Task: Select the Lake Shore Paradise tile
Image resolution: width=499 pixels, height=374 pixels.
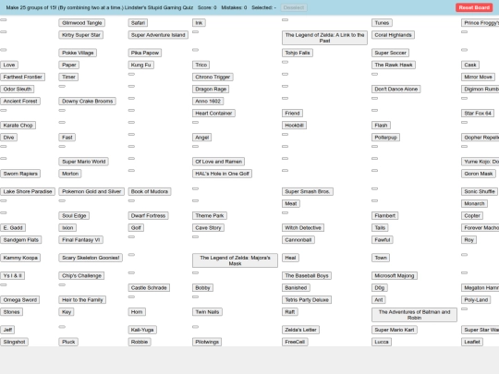Action: click(28, 191)
